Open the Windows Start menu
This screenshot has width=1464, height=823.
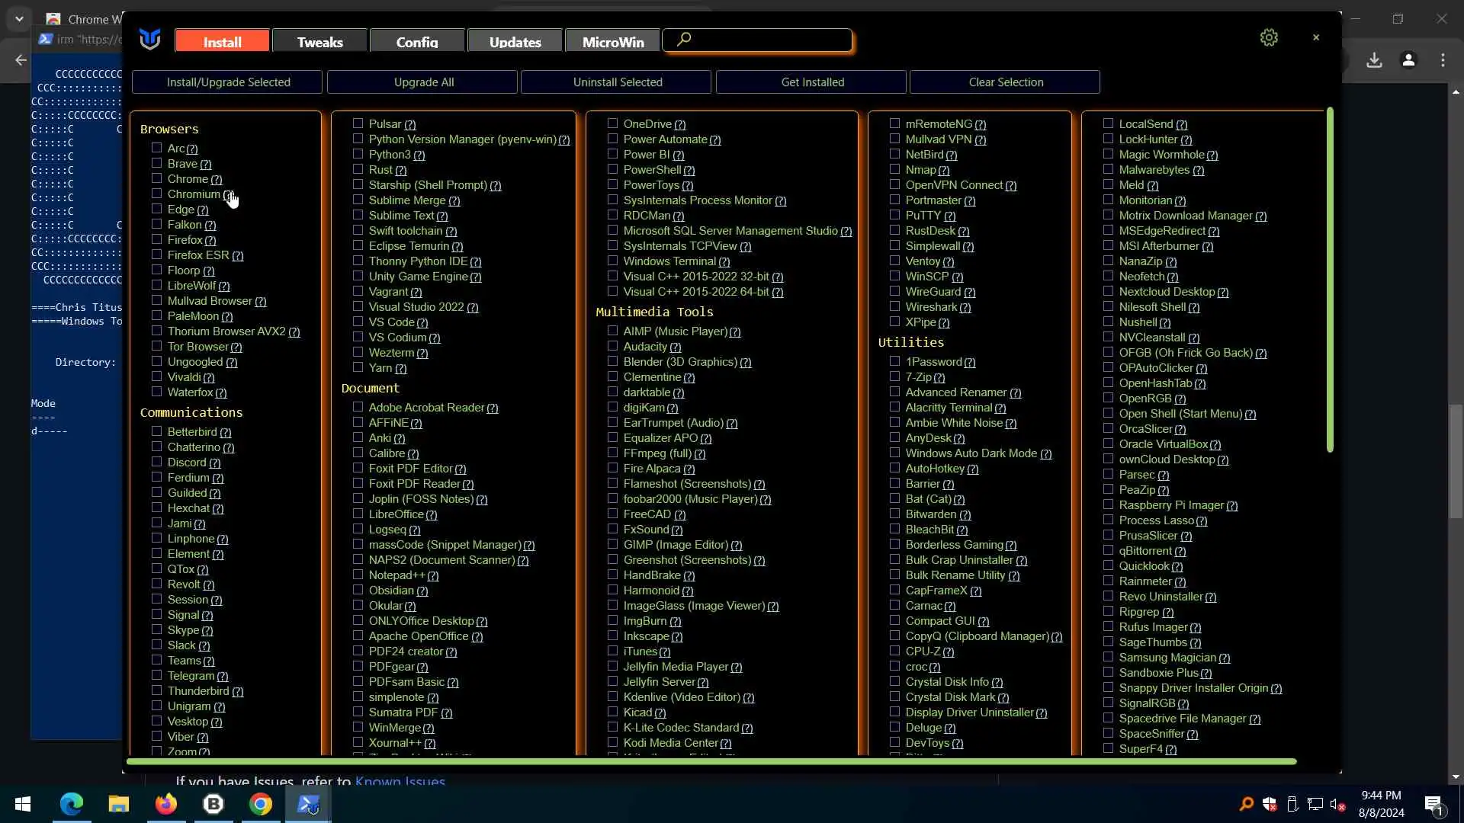[x=23, y=804]
